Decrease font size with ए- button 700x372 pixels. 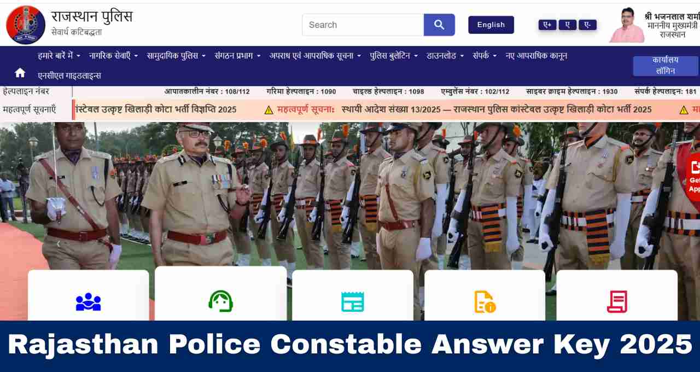(587, 25)
